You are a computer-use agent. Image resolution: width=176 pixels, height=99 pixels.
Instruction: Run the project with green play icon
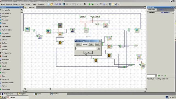[x=89, y=4]
